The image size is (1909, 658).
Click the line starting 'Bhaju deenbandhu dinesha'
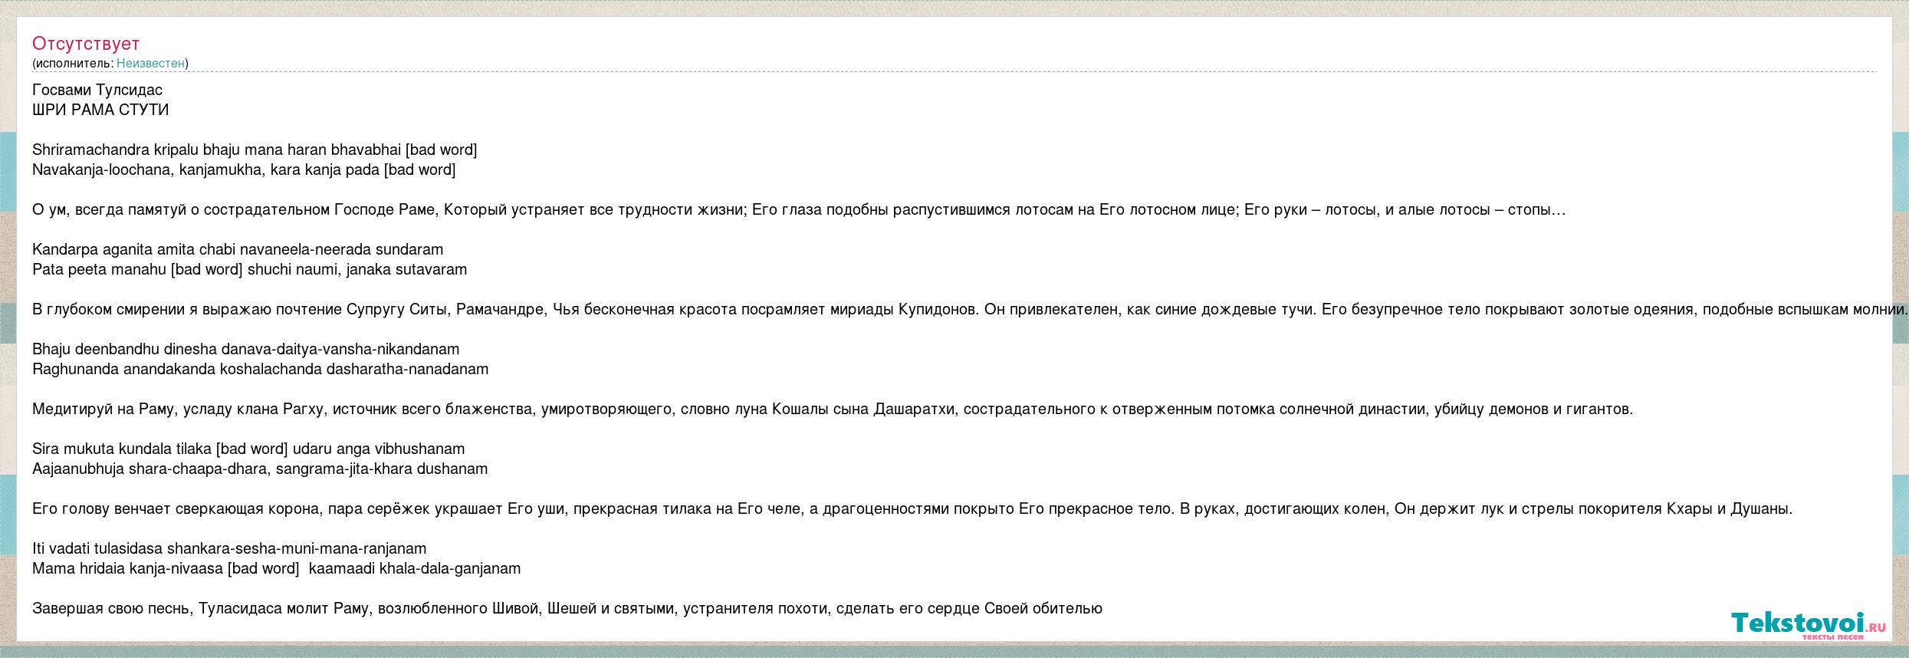tap(246, 349)
